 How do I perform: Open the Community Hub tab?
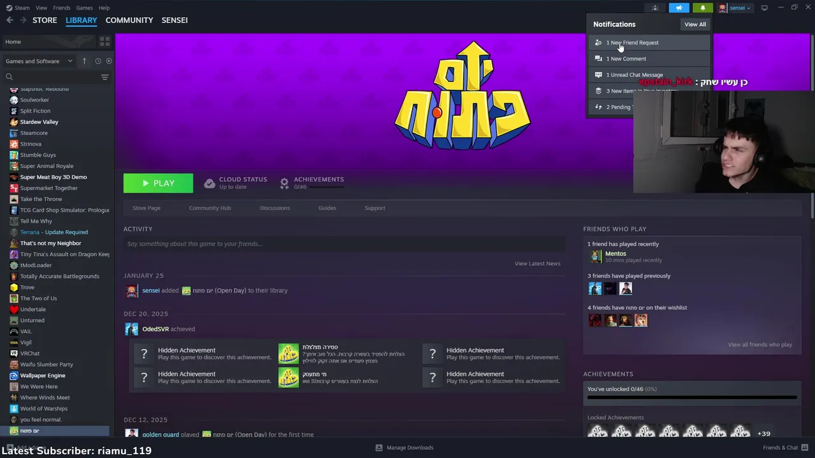(210, 208)
